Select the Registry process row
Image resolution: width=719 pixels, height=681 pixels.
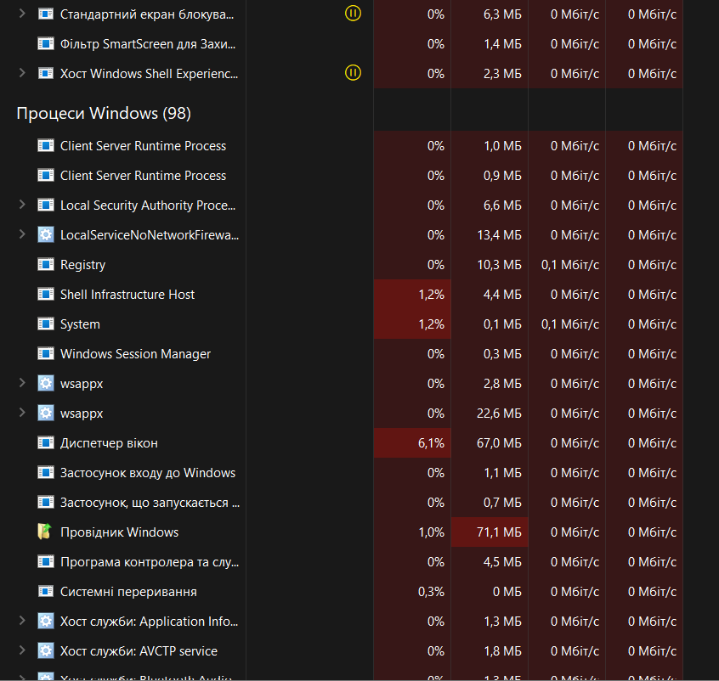tap(342, 264)
